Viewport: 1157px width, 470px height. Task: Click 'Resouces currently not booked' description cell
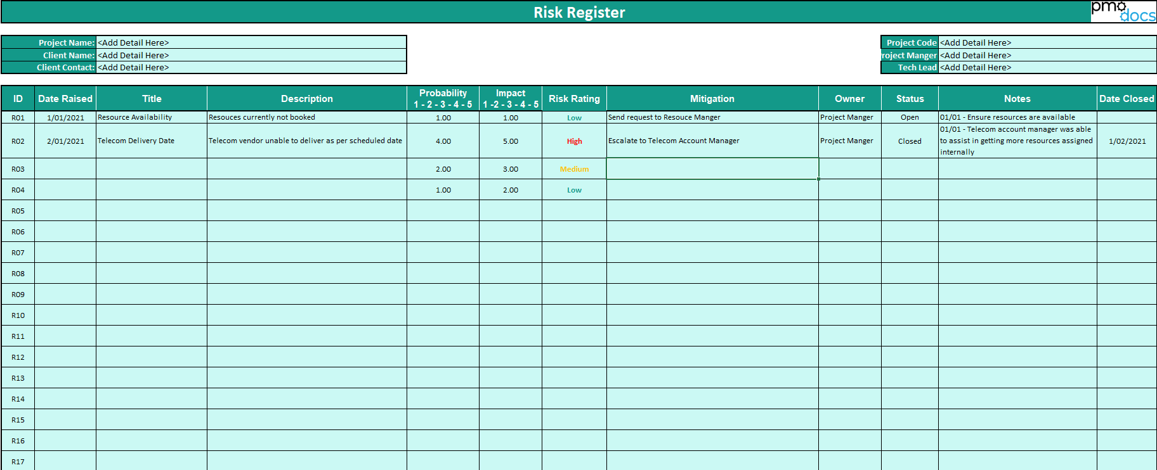[x=307, y=117]
